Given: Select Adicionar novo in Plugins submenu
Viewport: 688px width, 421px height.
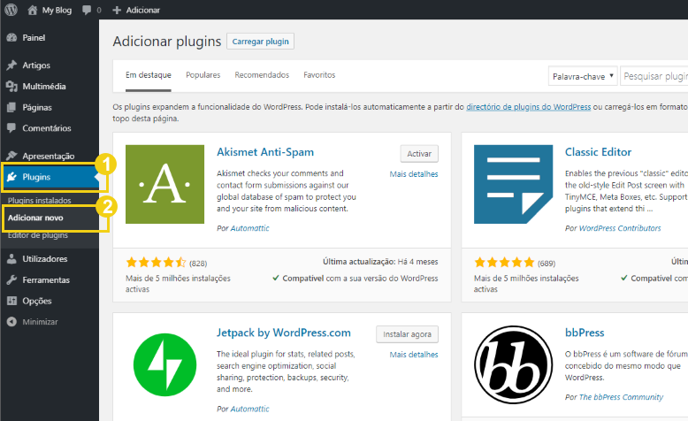Looking at the screenshot, I should (x=35, y=218).
